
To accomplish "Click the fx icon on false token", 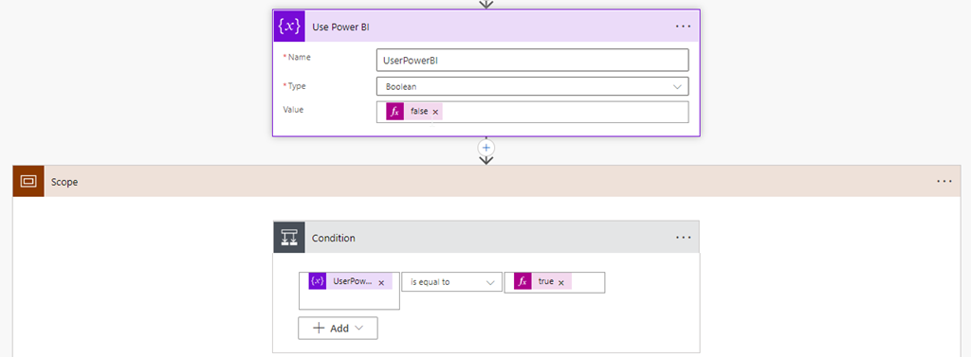I will [395, 112].
